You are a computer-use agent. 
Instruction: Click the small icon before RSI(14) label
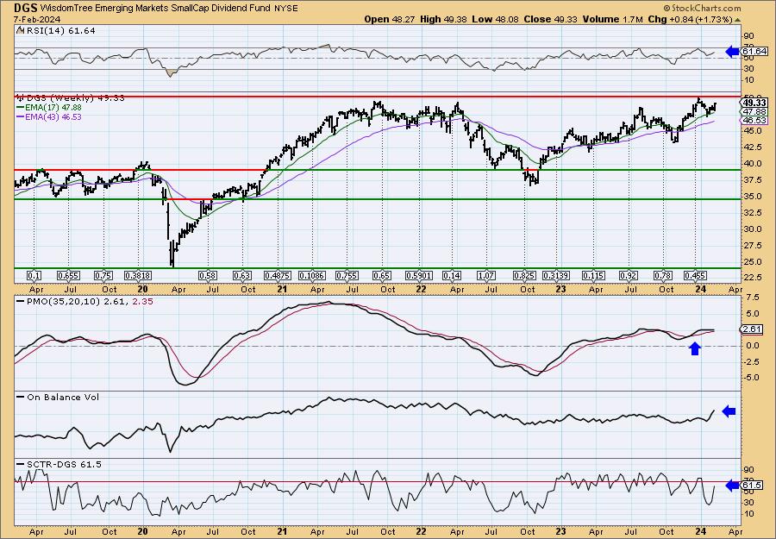[x=19, y=30]
